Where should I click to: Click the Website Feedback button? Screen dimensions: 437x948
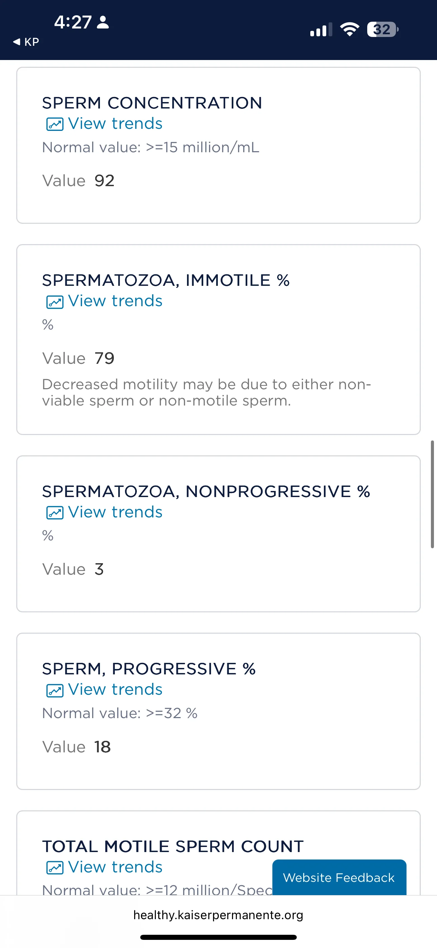pyautogui.click(x=339, y=878)
